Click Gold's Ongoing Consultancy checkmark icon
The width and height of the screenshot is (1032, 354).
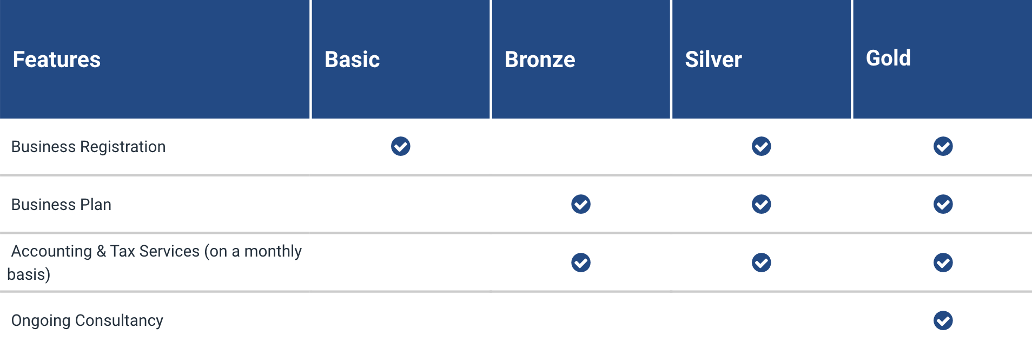(943, 320)
